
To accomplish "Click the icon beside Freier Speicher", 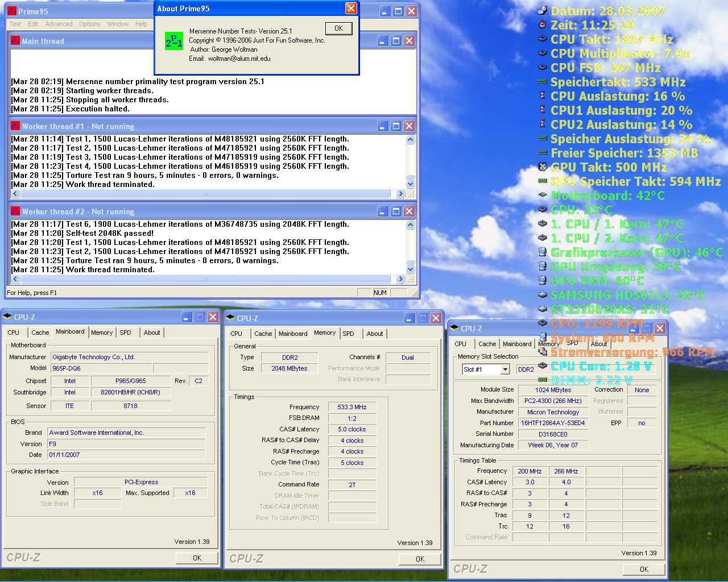I will click(543, 152).
